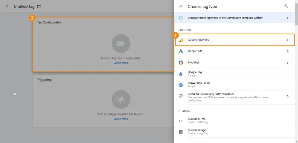Image resolution: width=298 pixels, height=143 pixels.
Task: Click the Floodlight ring icon
Action: point(181,63)
